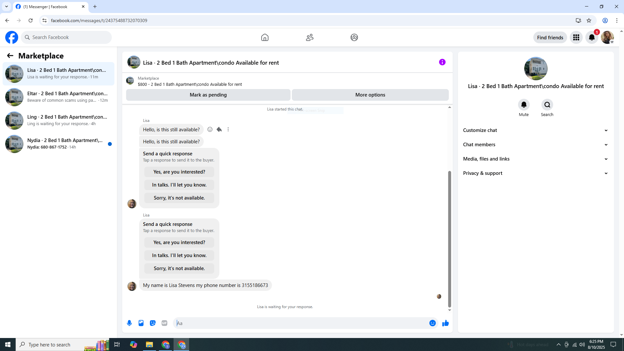Reply to the first Hello message
Viewport: 624px width, 351px height.
[219, 129]
